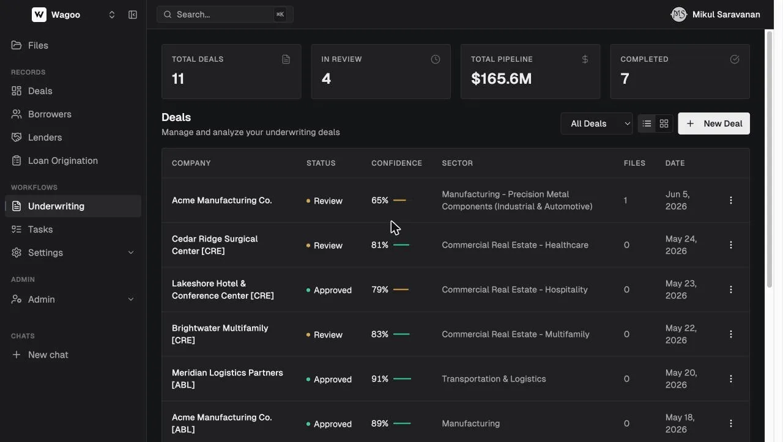Image resolution: width=783 pixels, height=442 pixels.
Task: Click the Completed checkmark icon
Action: tap(735, 59)
